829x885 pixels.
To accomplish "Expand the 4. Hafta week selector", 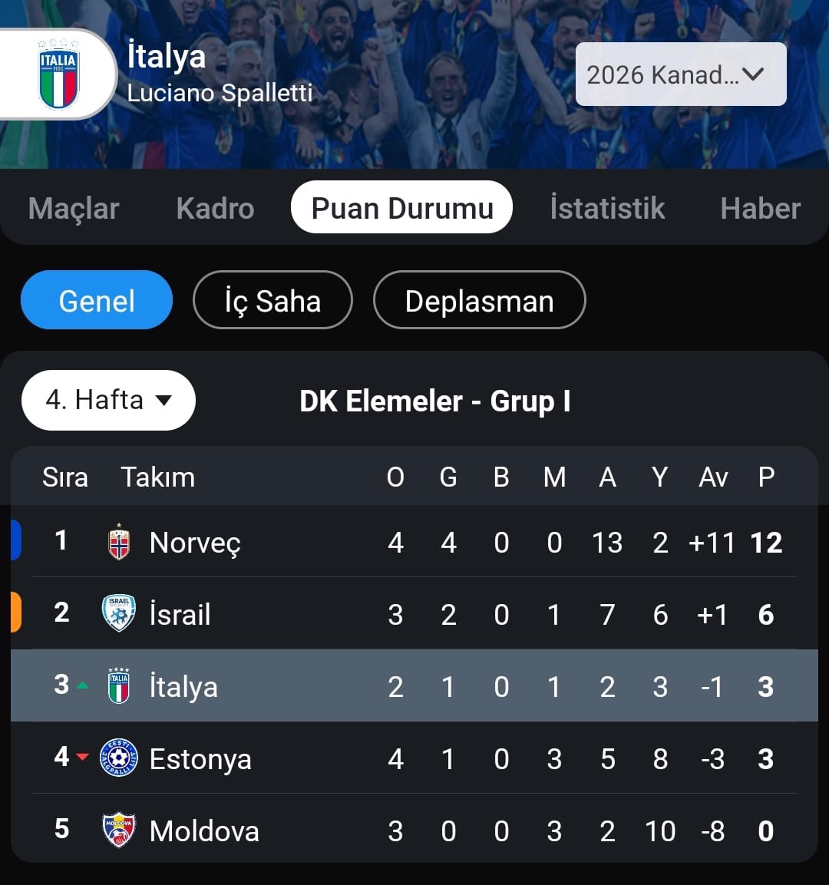I will coord(108,400).
